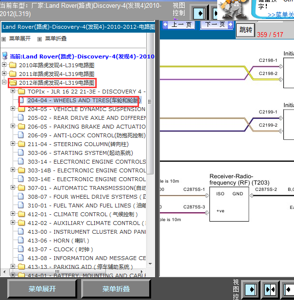Viewport: 294px width, 300px height.
Task: Collapse the 2012年路虎发现4-L319电路图 node
Action: [x=4, y=82]
